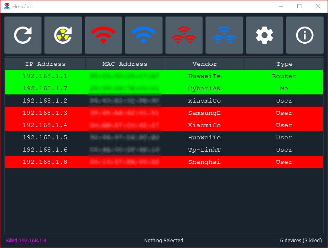328x248 pixels.
Task: Sort by the Vendor column header
Action: 204,64
